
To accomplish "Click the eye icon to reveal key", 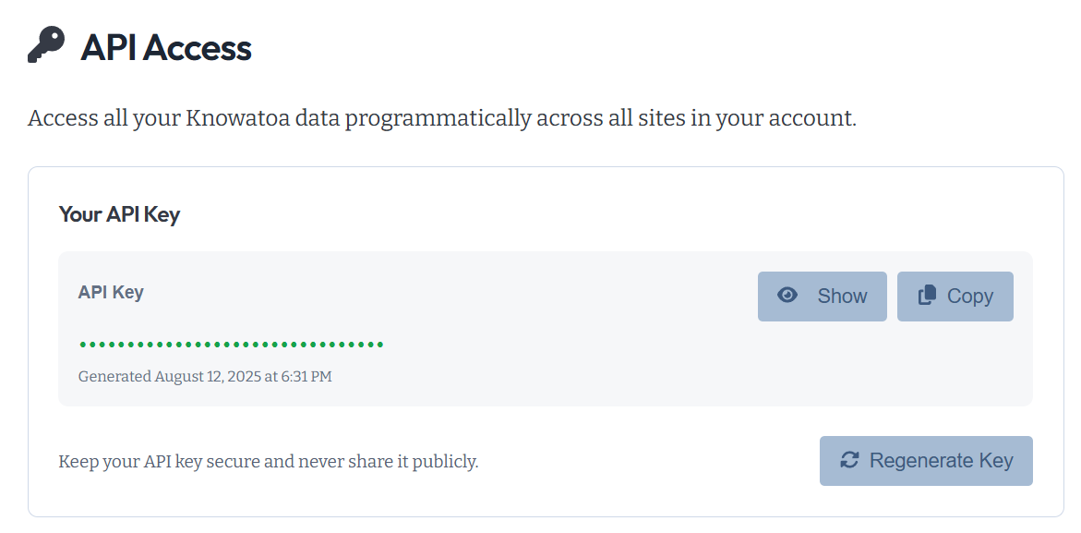I will (x=787, y=296).
